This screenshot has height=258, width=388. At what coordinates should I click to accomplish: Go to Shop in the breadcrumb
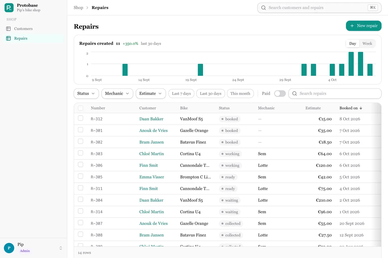tap(78, 8)
